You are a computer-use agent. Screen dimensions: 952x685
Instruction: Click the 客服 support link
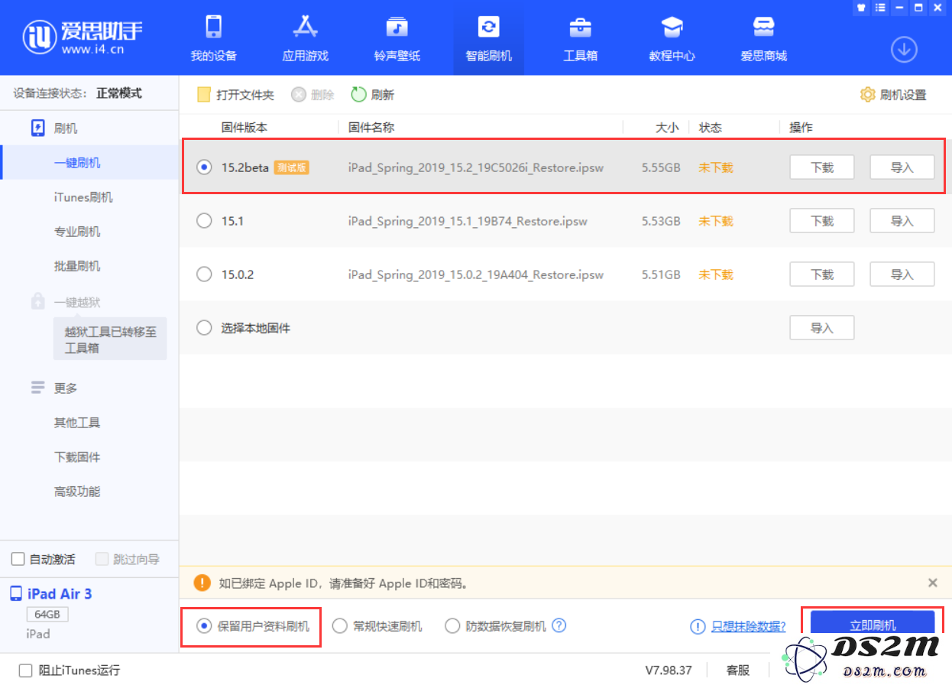click(x=737, y=670)
